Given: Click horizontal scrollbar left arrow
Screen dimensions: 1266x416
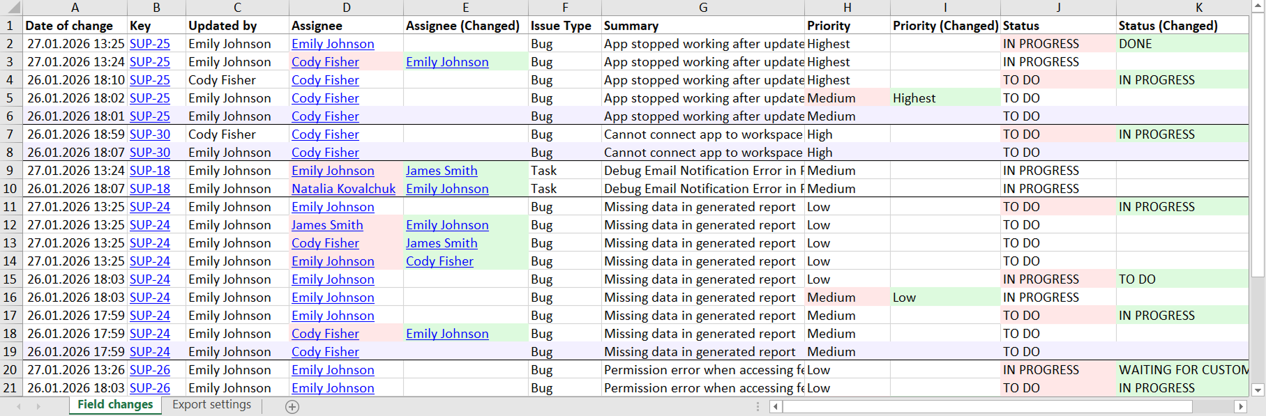Looking at the screenshot, I should point(776,406).
